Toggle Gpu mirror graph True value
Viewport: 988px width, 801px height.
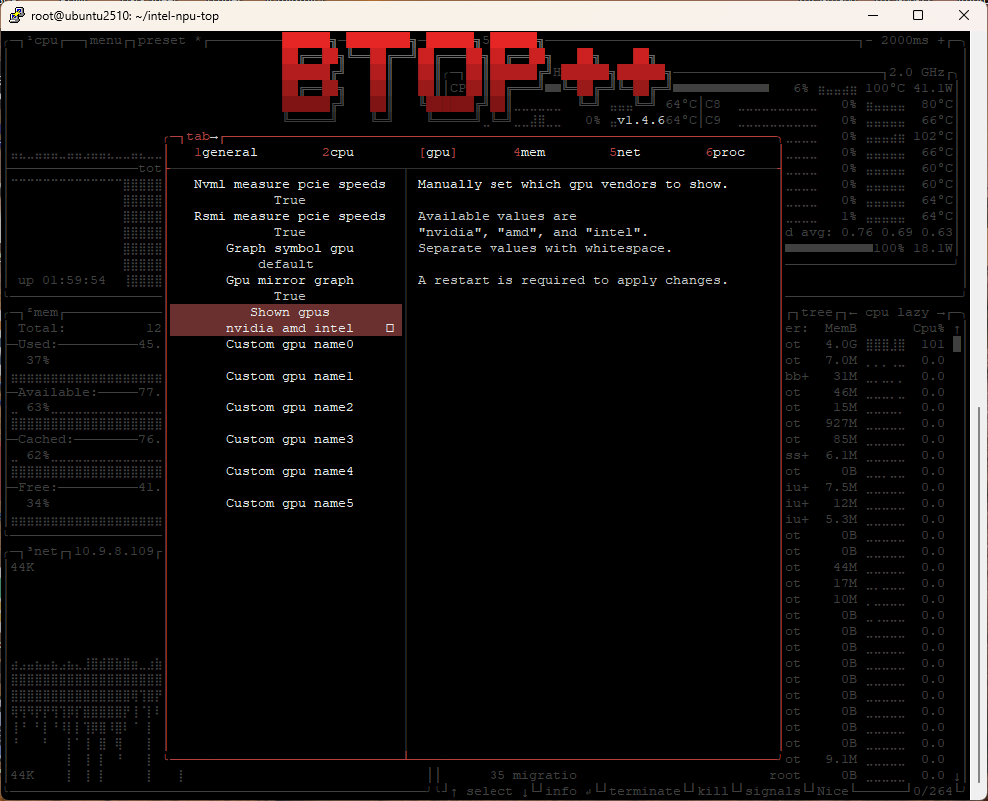tap(289, 296)
